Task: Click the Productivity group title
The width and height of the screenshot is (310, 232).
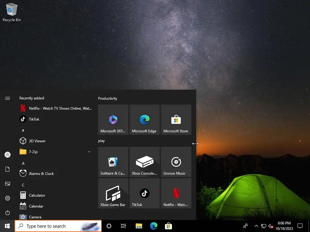Action: [107, 98]
